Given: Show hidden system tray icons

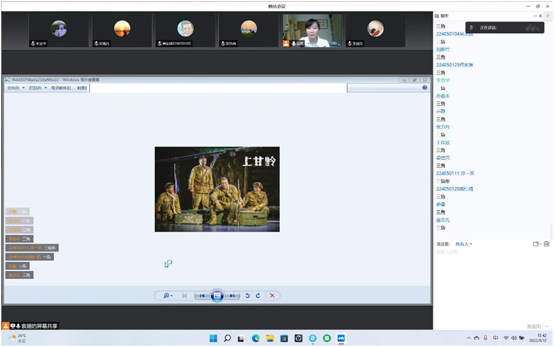Looking at the screenshot, I should click(x=469, y=338).
